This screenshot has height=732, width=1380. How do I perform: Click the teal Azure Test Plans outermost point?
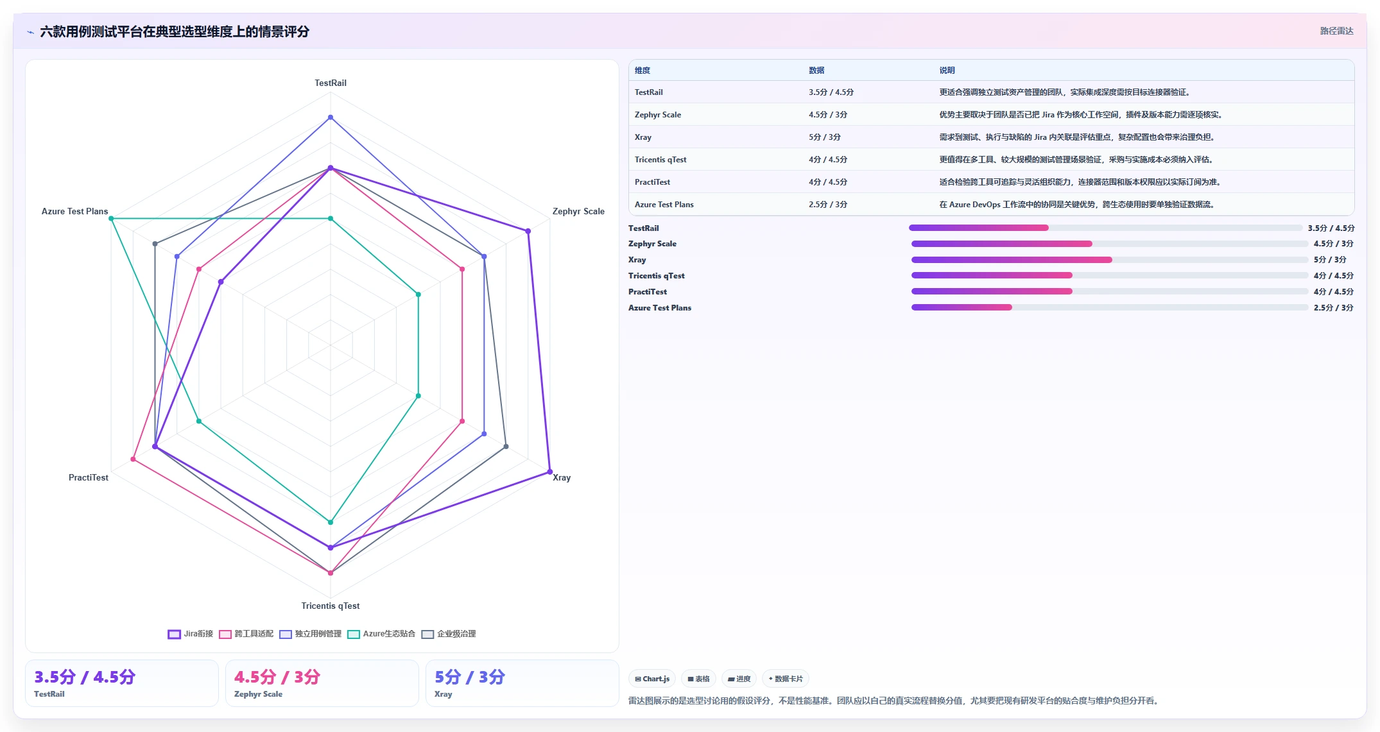coord(111,219)
